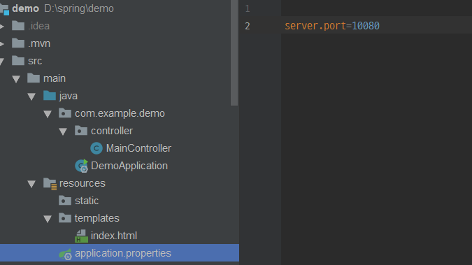Viewport: 472px width, 265px height.
Task: Open DemoApplication class name
Action: 129,166
